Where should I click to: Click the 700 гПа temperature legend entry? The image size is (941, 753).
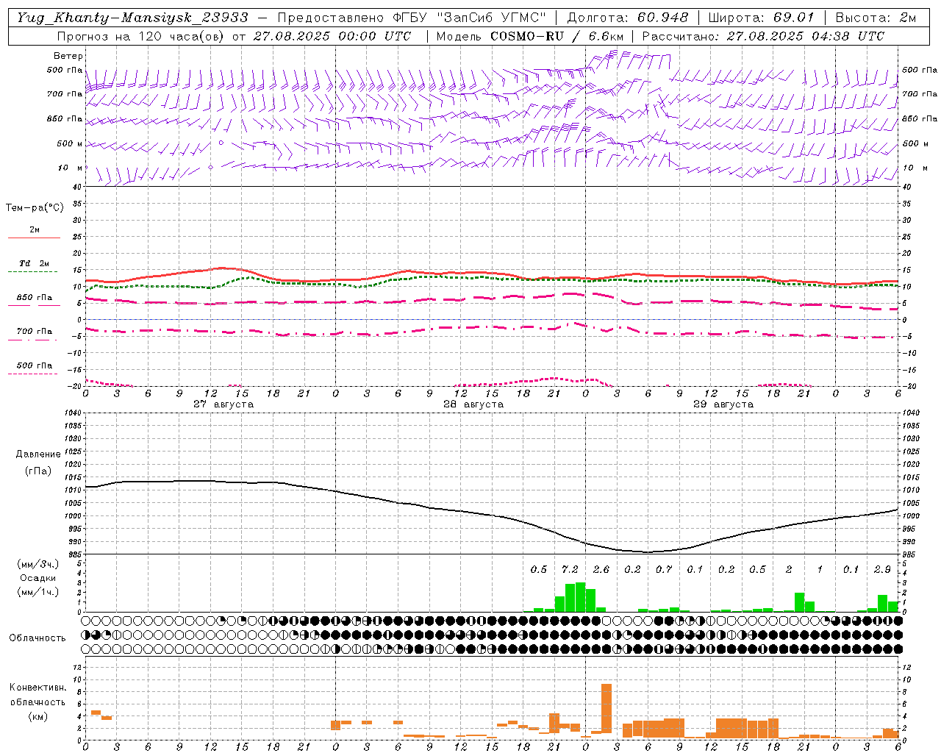(x=34, y=332)
